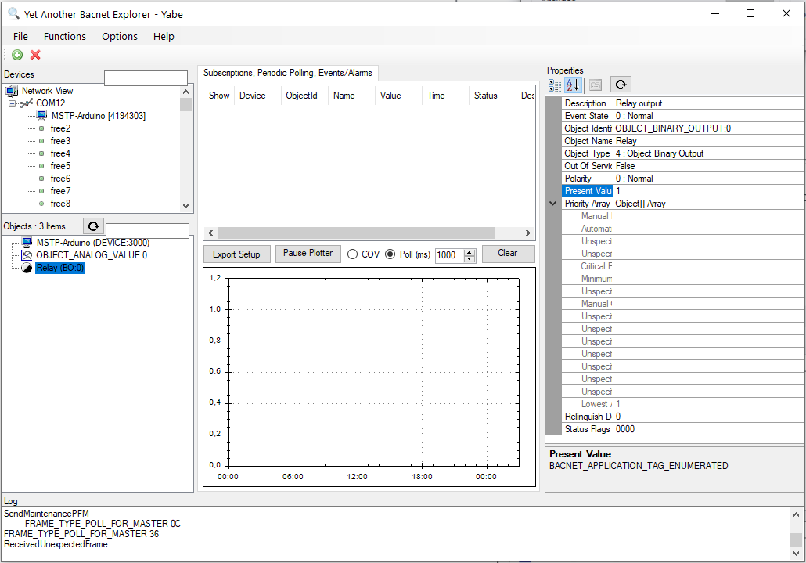Click the red remove device icon
806x563 pixels.
pyautogui.click(x=35, y=55)
